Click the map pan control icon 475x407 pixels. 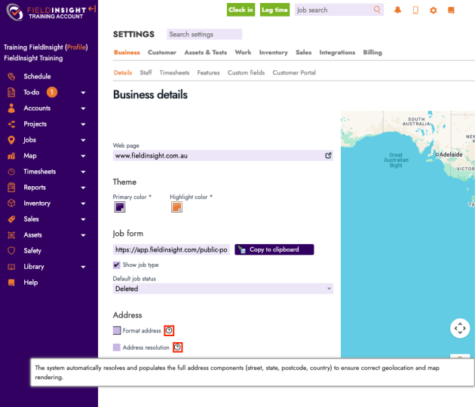460,329
